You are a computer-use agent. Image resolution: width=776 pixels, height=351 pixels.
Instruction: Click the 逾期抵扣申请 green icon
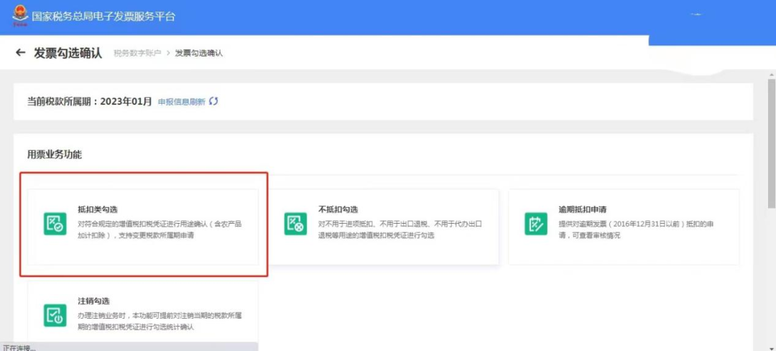coord(535,224)
